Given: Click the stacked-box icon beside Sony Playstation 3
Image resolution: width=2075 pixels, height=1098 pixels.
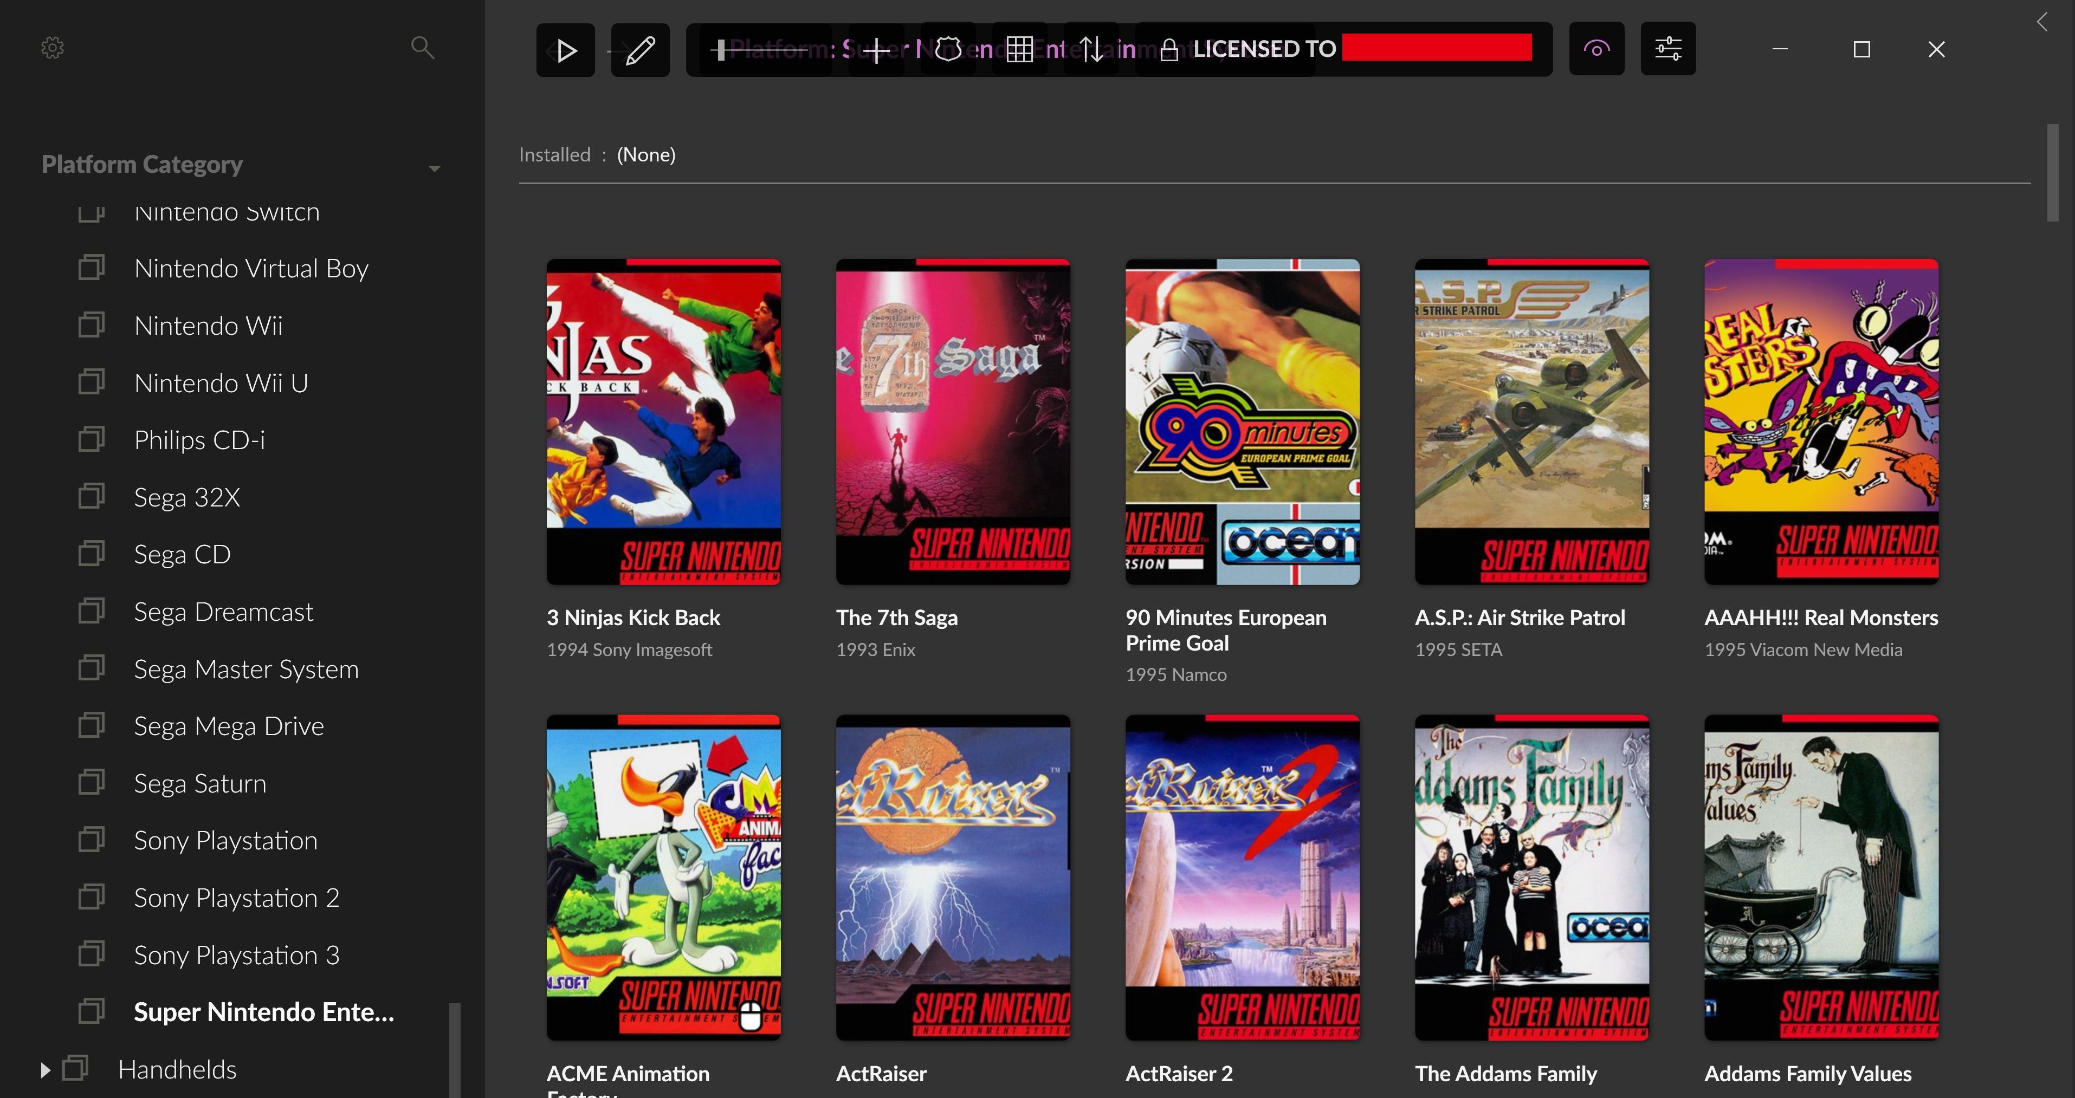Looking at the screenshot, I should (x=91, y=954).
